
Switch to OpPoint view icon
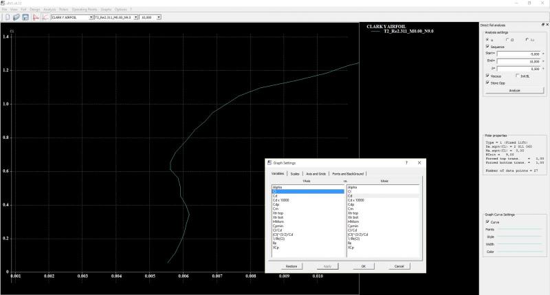35,17
